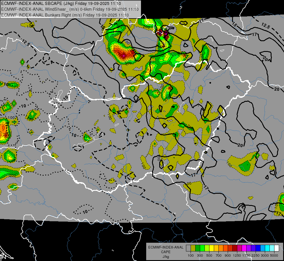Image resolution: width=284 pixels, height=261 pixels.
Task: Click the legend tick label 300
Action: click(x=200, y=255)
